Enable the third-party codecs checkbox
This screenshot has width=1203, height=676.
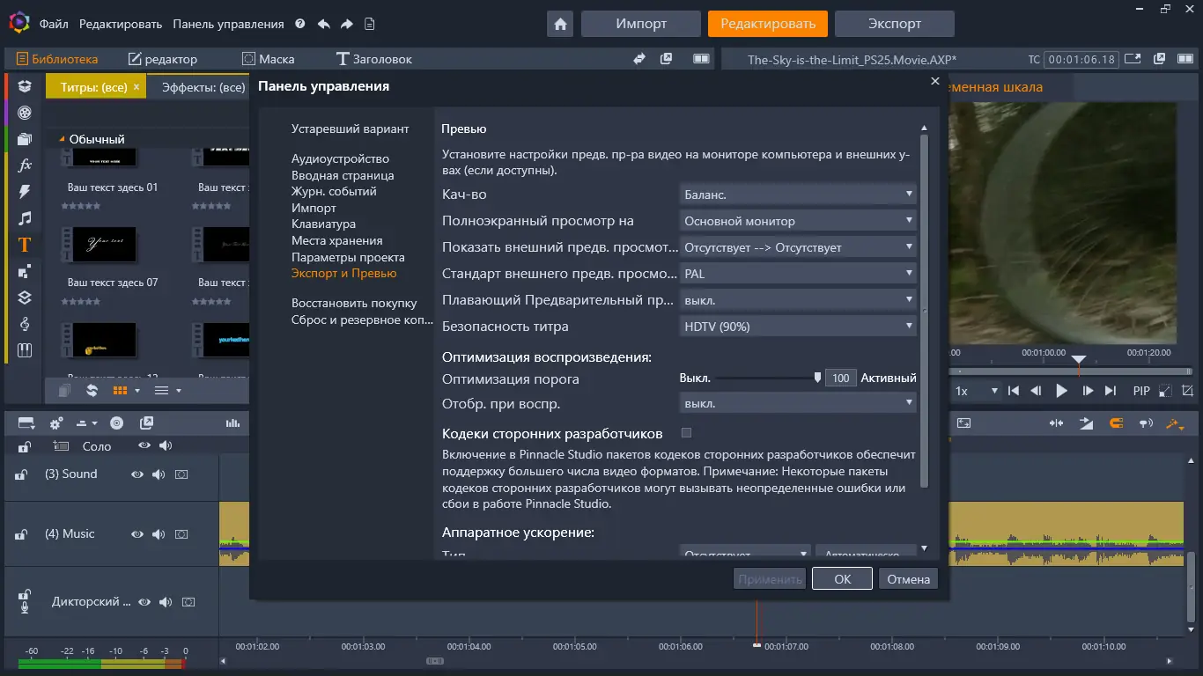686,432
